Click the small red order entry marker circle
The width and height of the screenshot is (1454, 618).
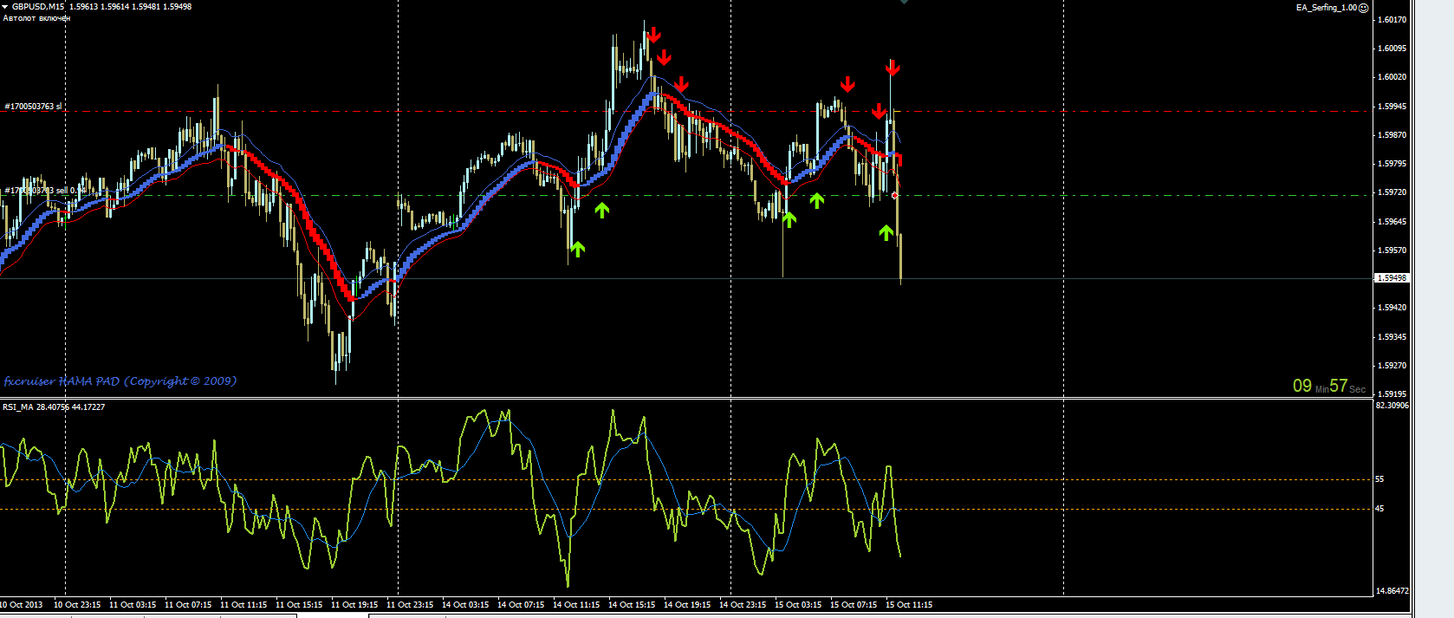[x=894, y=196]
